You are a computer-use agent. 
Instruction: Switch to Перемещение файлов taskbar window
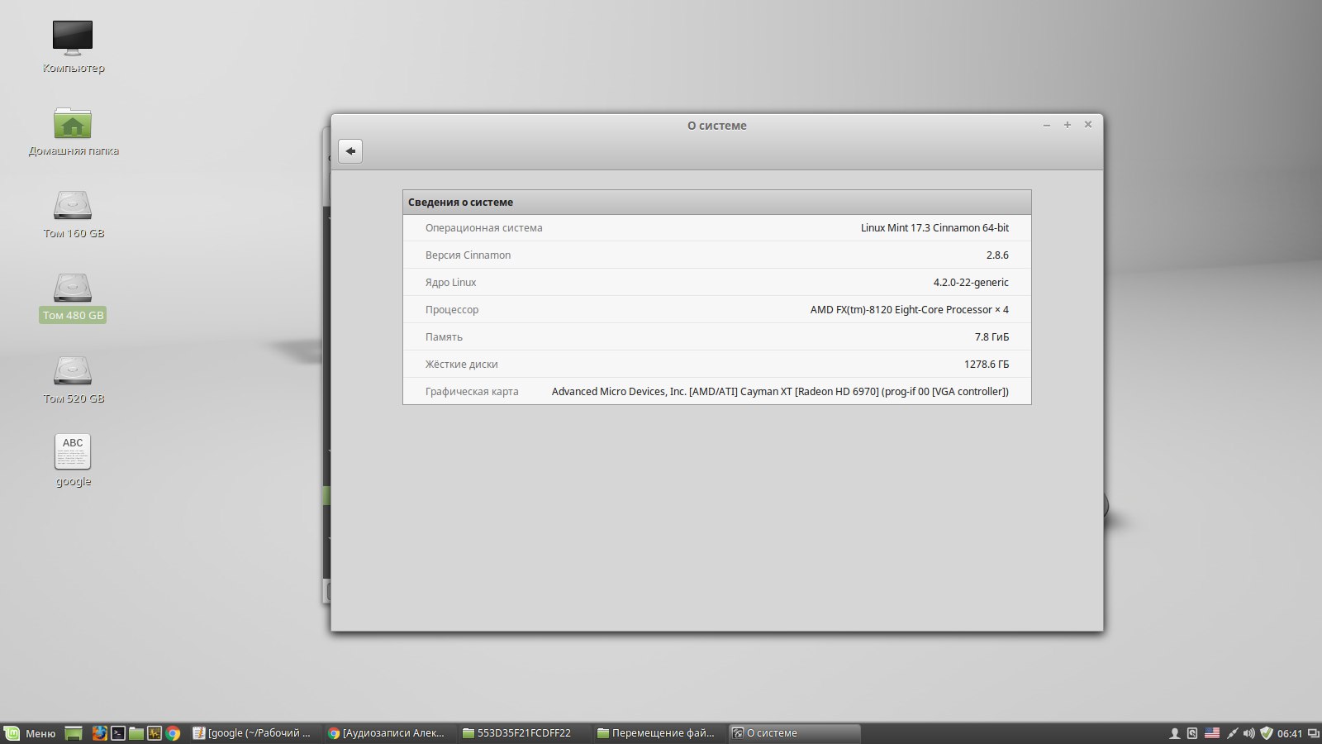656,733
